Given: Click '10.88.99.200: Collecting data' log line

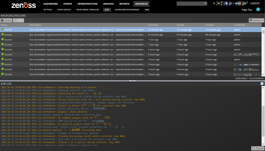Looking at the screenshot, I should (51, 115).
